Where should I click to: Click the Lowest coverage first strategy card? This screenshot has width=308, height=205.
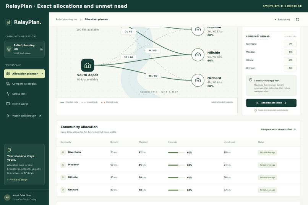pos(271,86)
